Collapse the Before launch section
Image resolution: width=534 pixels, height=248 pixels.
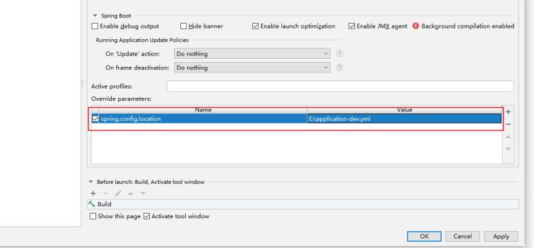point(91,182)
